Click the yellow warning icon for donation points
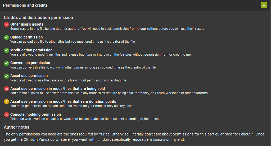271x146 pixels. point(7,102)
